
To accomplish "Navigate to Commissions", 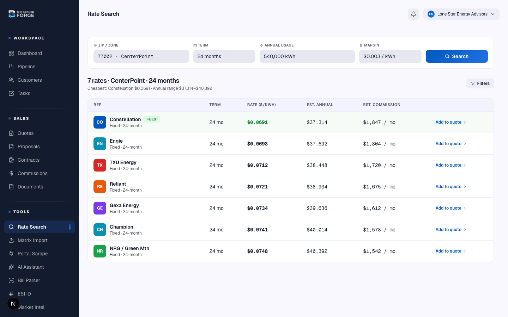I will point(40,173).
